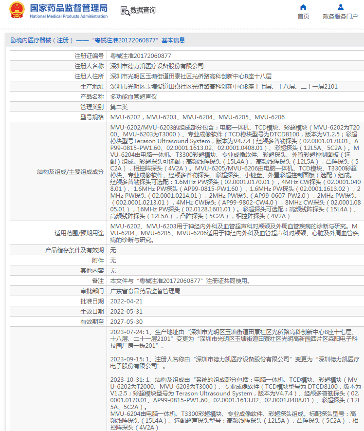Select the 生产地址 address ending 二十一层2101
This screenshot has width=364, height=431.
click(224, 87)
